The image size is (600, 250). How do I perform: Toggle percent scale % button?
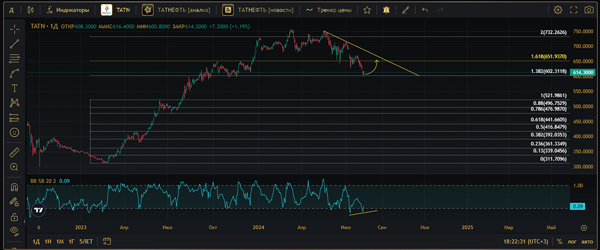[x=559, y=241]
